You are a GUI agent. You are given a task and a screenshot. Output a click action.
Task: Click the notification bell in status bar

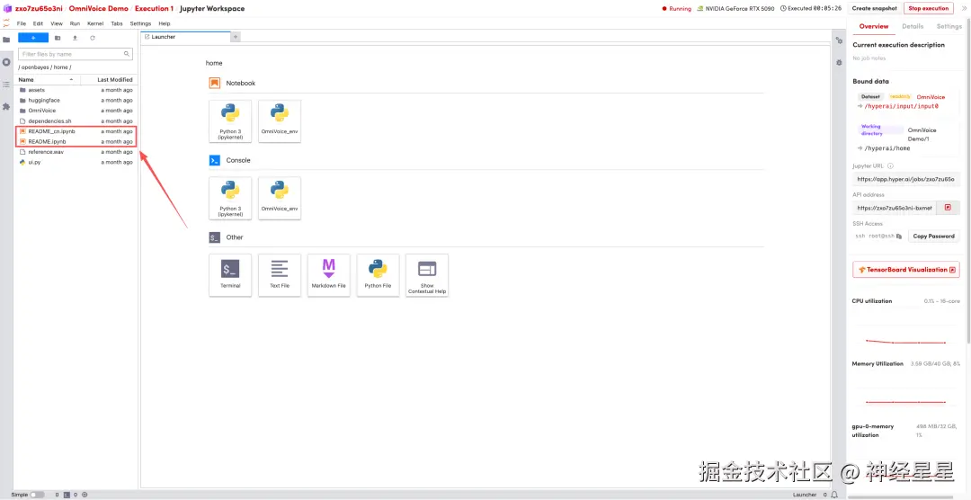[834, 495]
